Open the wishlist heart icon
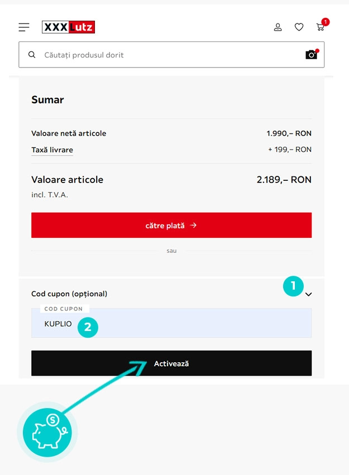 click(x=299, y=27)
